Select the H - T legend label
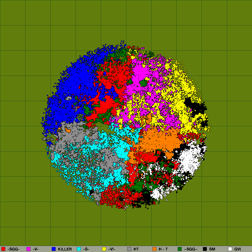Image resolution: width=252 pixels, height=252 pixels. pyautogui.click(x=163, y=249)
